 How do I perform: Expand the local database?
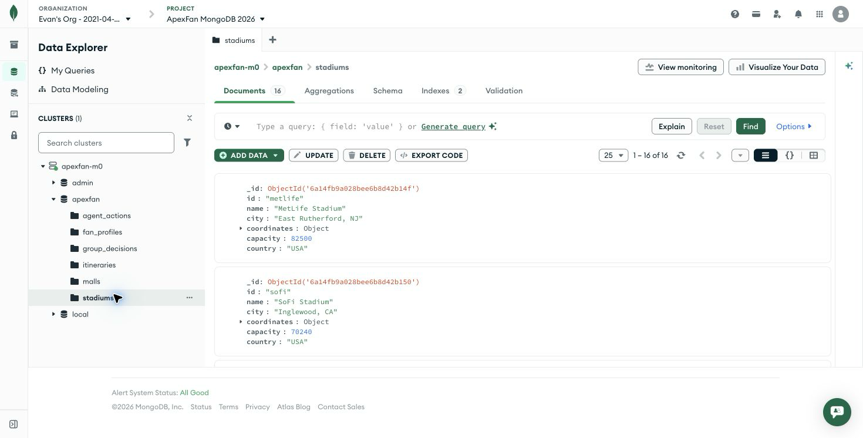pyautogui.click(x=53, y=314)
